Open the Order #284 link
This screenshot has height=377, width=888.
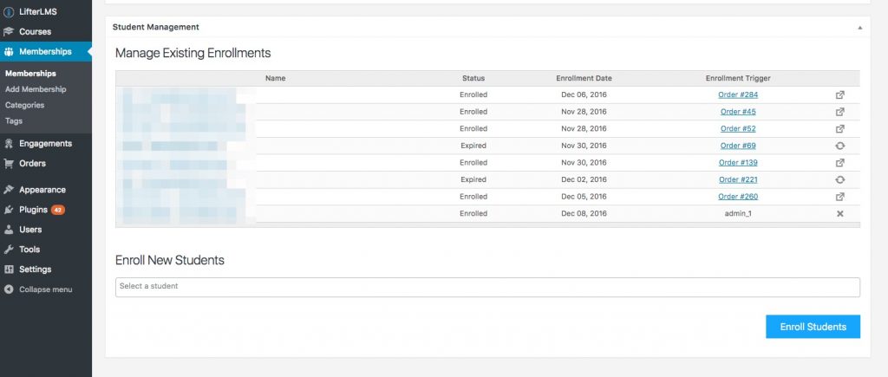coord(738,95)
